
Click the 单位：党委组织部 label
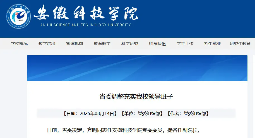[x=142, y=113]
